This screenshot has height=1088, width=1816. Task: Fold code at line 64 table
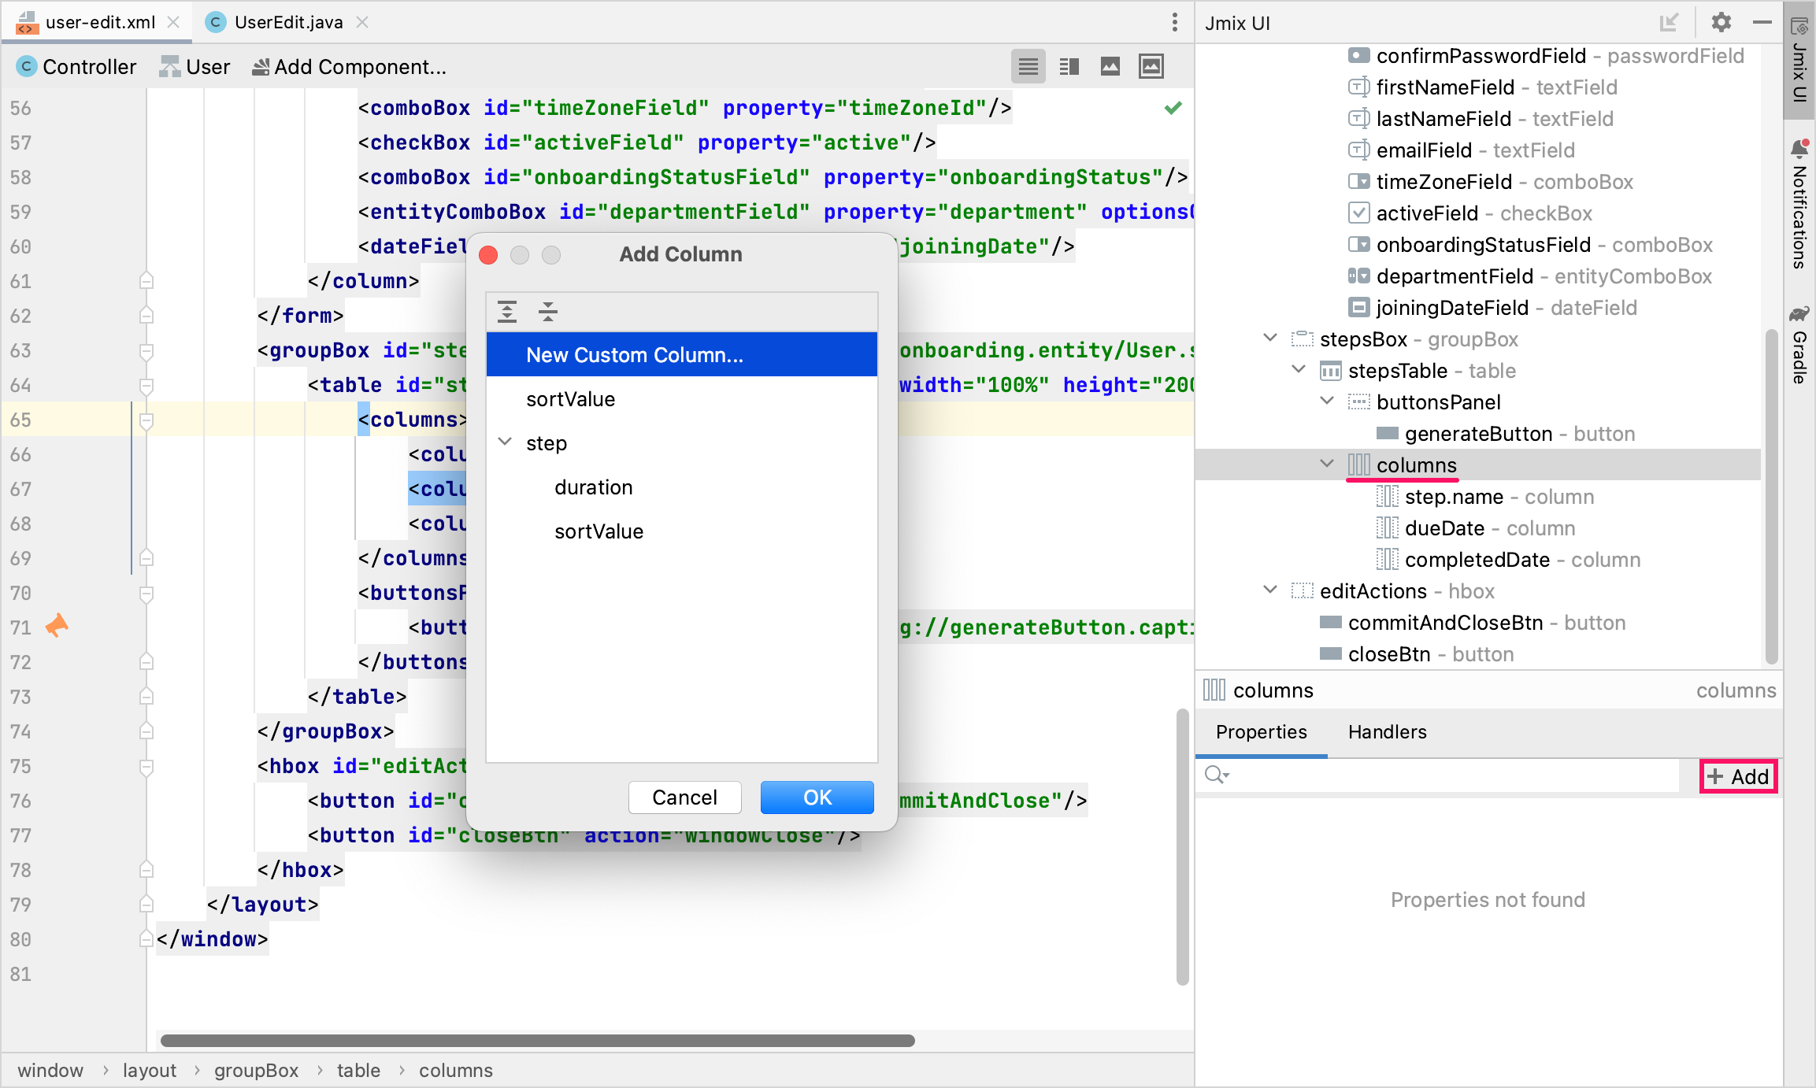tap(146, 385)
